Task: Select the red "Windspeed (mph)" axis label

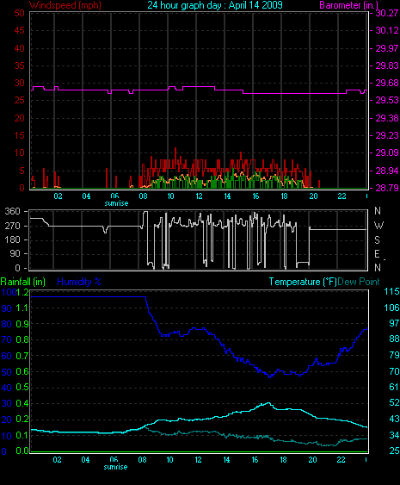Action: (x=65, y=5)
